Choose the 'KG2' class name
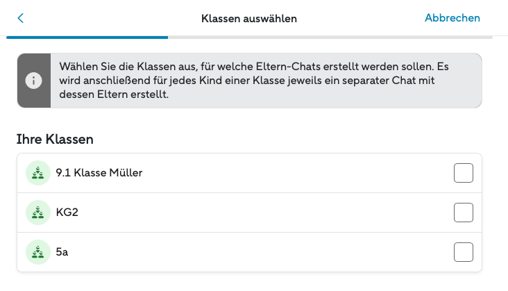508x291 pixels. point(67,212)
